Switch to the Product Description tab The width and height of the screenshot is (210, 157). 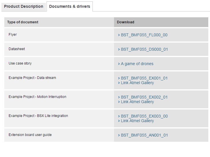click(24, 6)
